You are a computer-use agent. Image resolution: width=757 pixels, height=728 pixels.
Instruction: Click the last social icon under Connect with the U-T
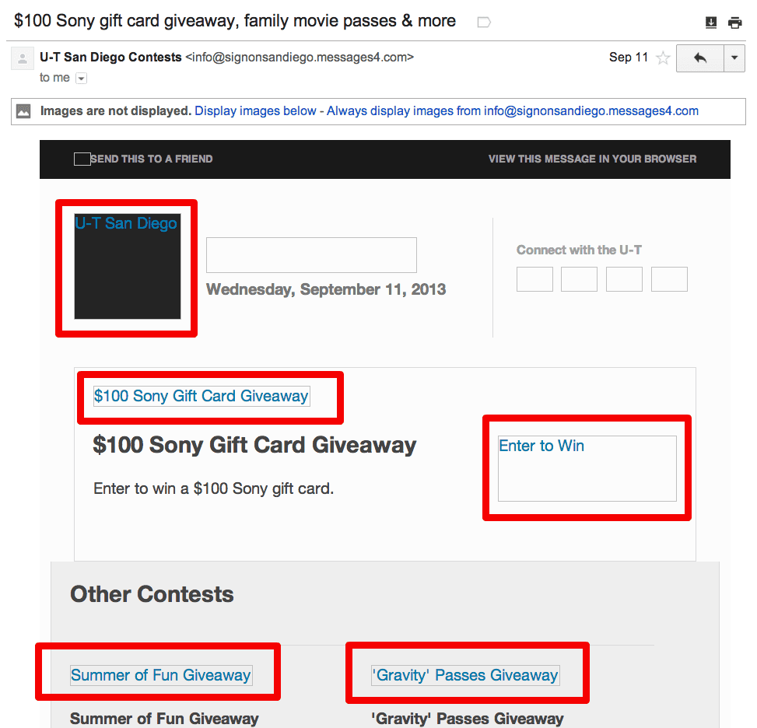669,279
